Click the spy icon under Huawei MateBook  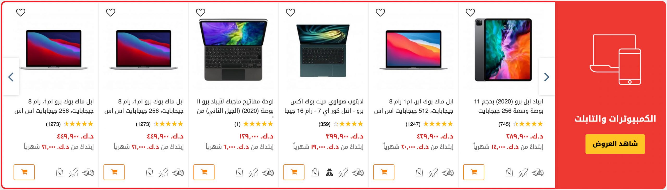pos(329,172)
